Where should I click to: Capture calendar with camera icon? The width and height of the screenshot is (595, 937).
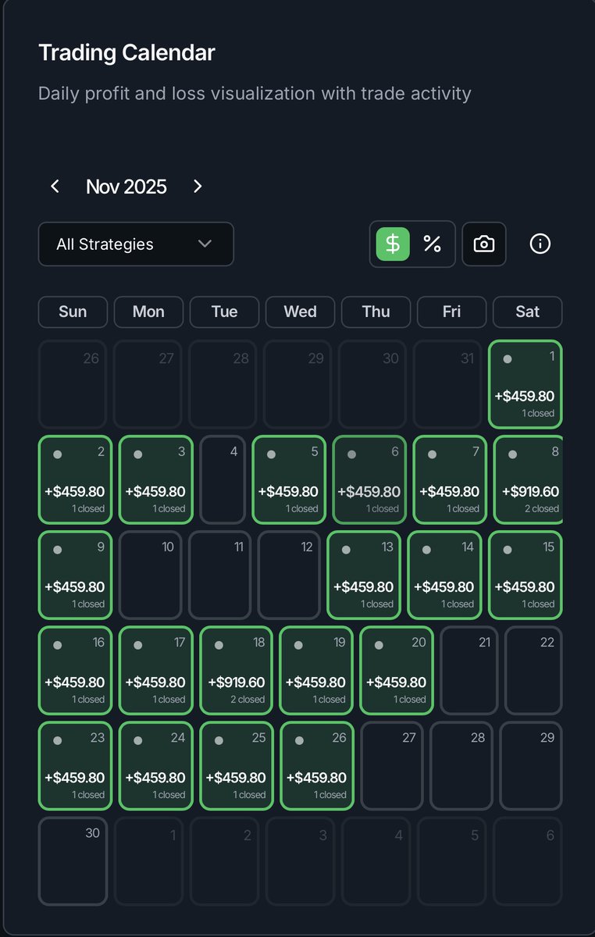tap(484, 244)
